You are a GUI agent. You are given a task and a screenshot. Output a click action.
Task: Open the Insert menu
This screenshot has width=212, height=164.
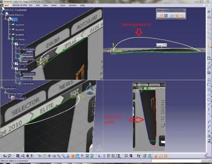tap(54, 5)
